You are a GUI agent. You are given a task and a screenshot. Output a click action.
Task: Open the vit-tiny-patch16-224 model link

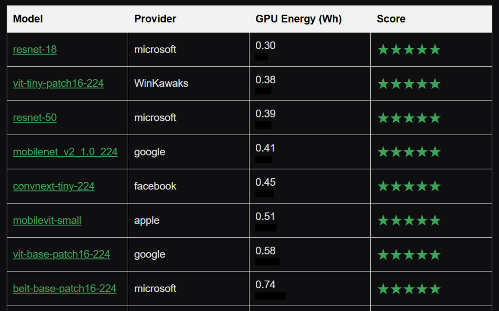click(x=58, y=84)
